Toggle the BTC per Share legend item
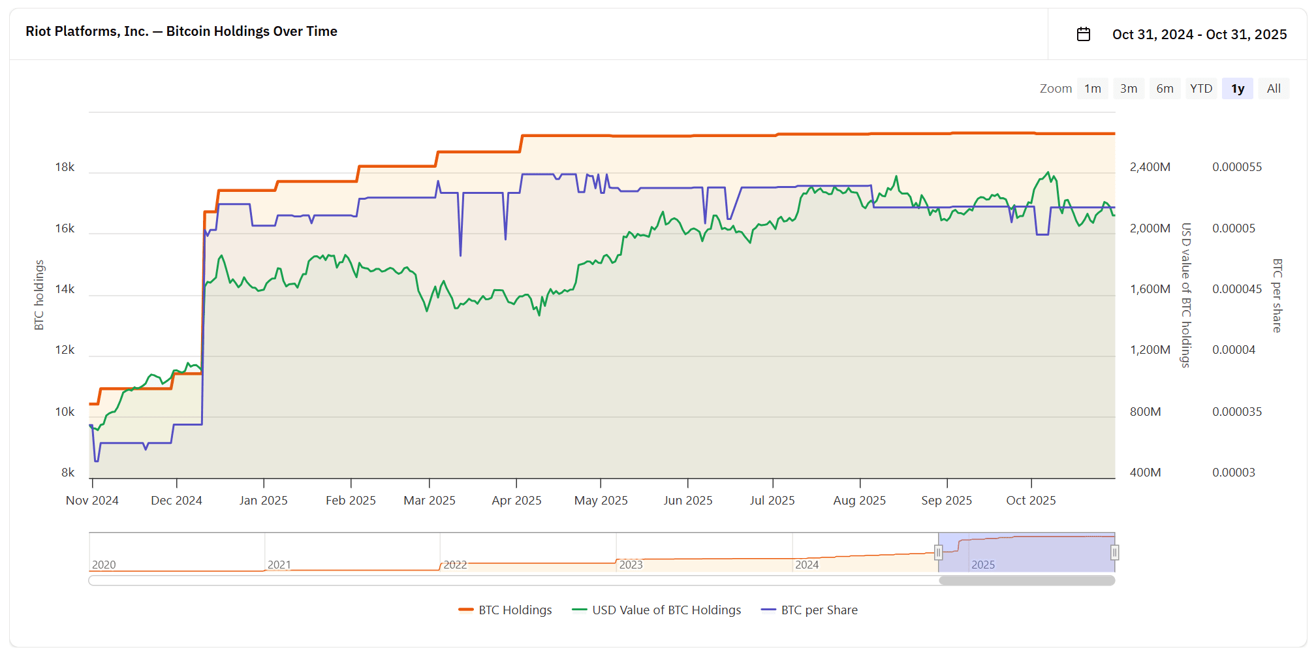The image size is (1316, 656). pyautogui.click(x=820, y=610)
